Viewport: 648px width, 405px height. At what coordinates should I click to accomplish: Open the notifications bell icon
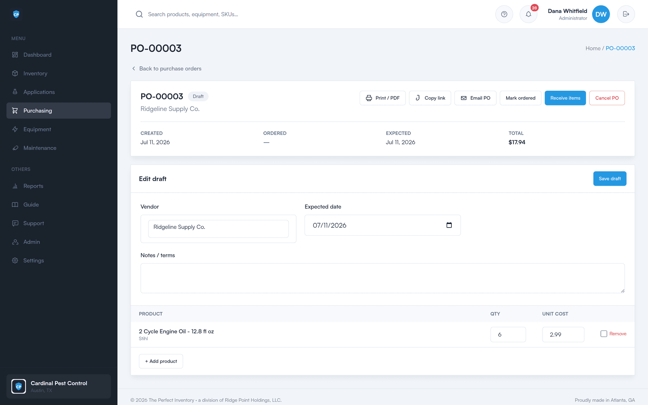(x=528, y=14)
